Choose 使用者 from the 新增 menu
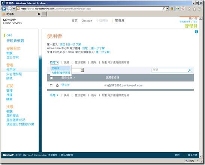 (61, 68)
